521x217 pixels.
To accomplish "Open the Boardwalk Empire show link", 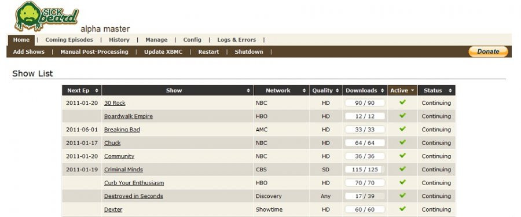I will coord(129,116).
